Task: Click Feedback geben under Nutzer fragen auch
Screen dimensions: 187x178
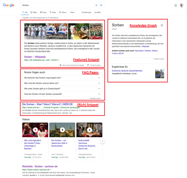Action: point(95,98)
